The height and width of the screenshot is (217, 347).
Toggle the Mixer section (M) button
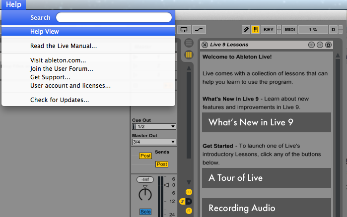(189, 211)
